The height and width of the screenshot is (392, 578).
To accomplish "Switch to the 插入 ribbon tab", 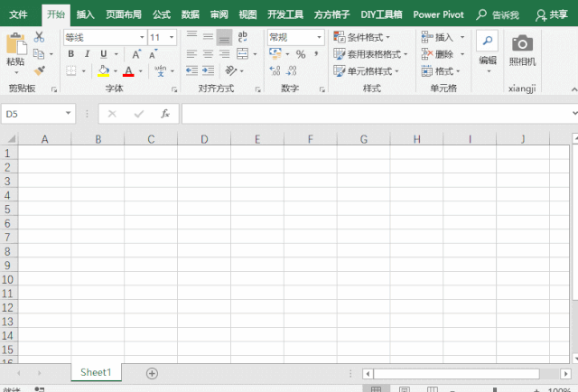I will (85, 14).
